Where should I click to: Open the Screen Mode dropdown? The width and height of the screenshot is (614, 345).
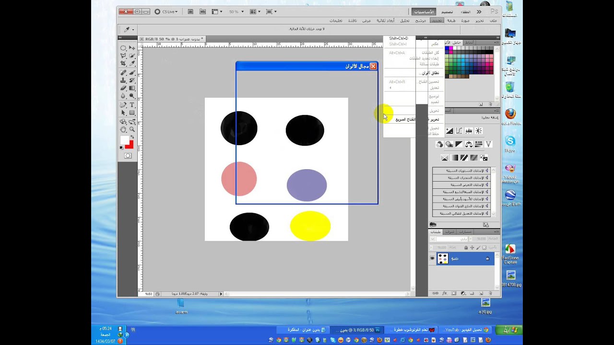click(x=271, y=11)
